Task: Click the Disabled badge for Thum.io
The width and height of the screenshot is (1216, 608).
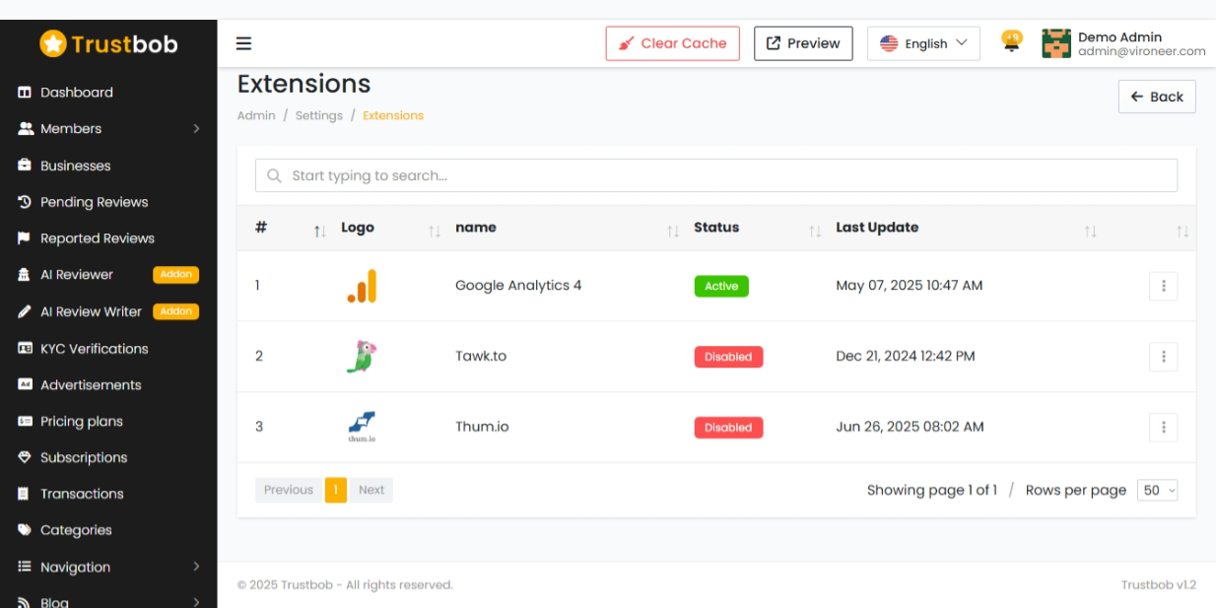Action: click(728, 428)
